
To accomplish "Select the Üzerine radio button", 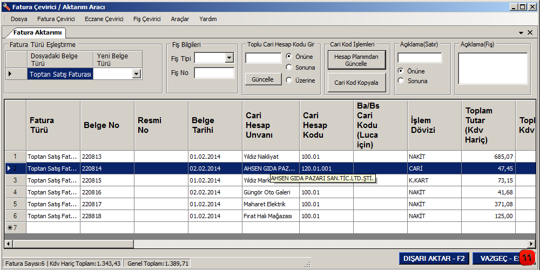I will point(289,80).
